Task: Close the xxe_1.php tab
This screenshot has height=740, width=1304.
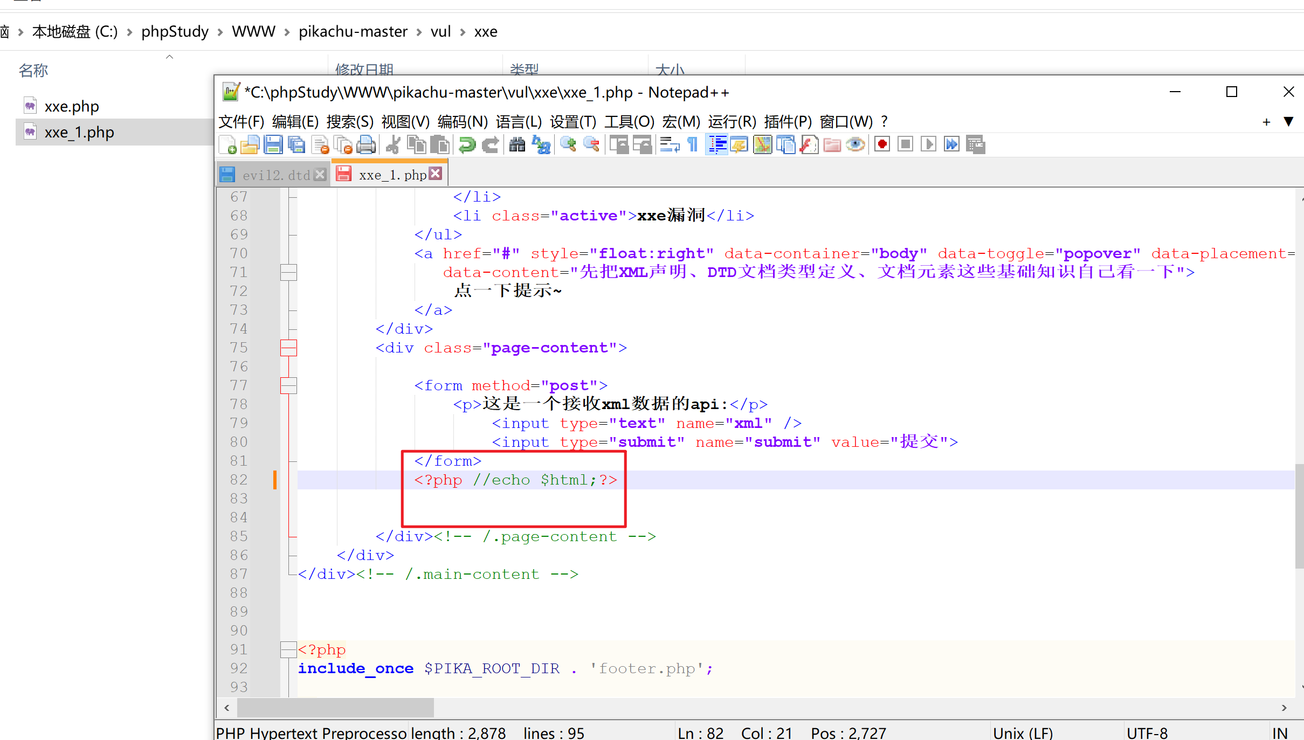Action: coord(436,174)
